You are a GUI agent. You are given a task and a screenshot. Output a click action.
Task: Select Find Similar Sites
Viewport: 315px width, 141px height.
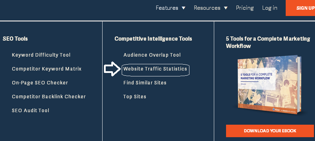(145, 83)
